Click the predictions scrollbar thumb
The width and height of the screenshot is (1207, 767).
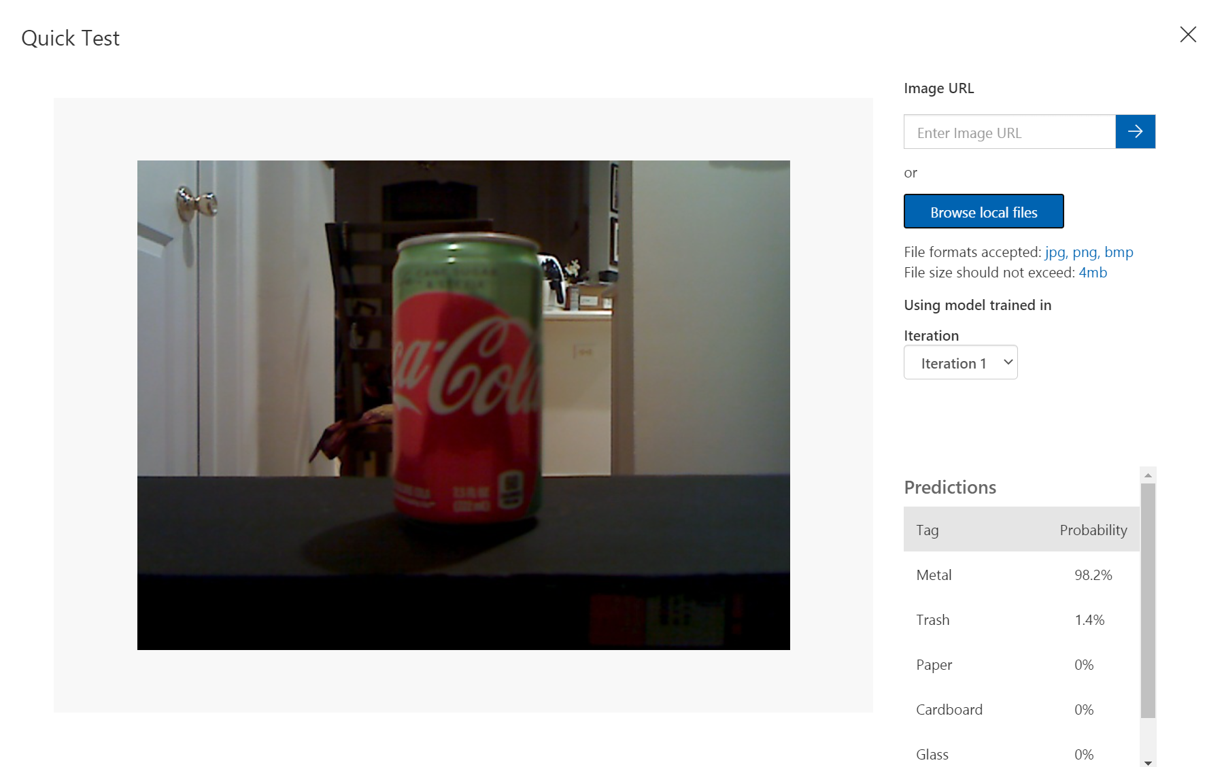(1148, 600)
